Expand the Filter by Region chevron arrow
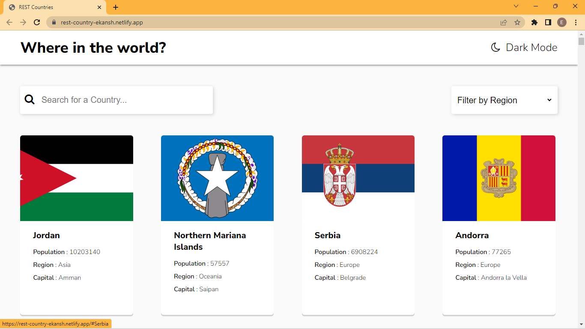The height and width of the screenshot is (329, 585). click(549, 100)
